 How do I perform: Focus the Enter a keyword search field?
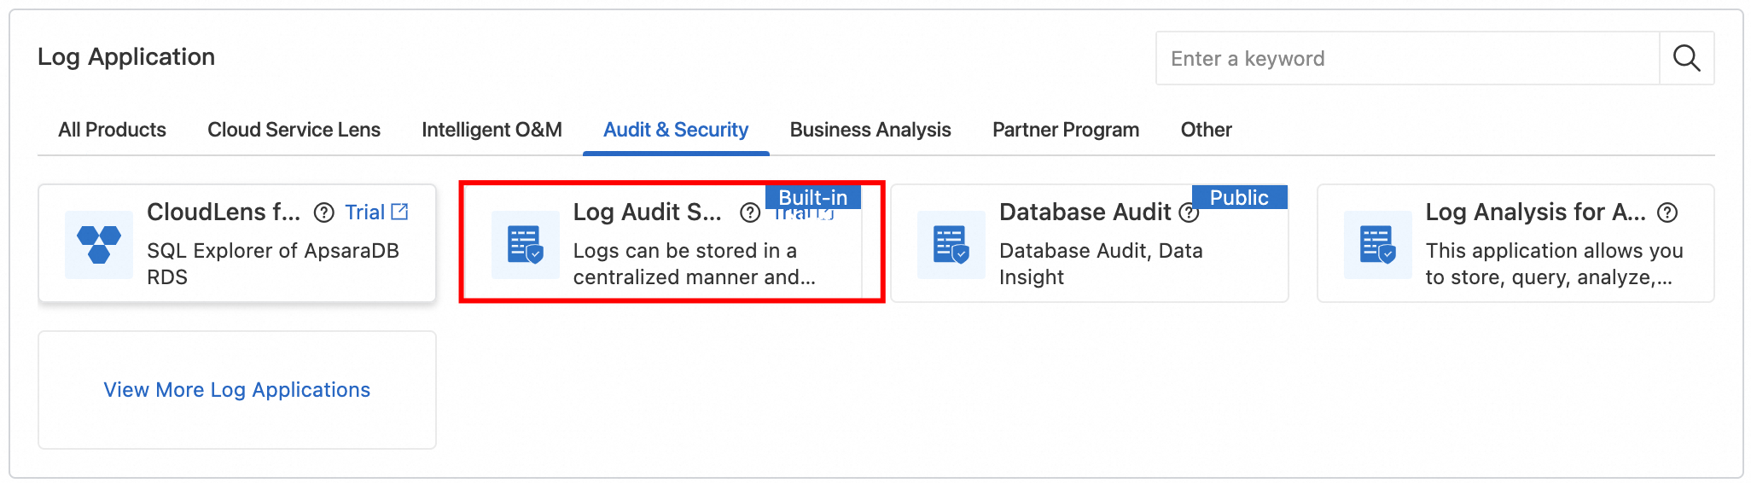(x=1407, y=58)
